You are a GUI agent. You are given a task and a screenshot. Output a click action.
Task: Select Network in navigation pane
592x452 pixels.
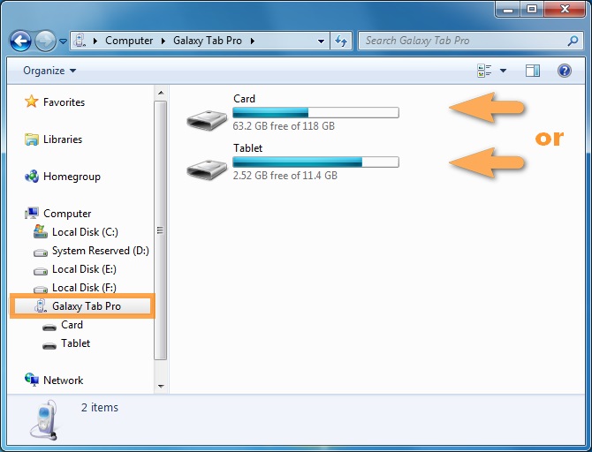point(63,380)
